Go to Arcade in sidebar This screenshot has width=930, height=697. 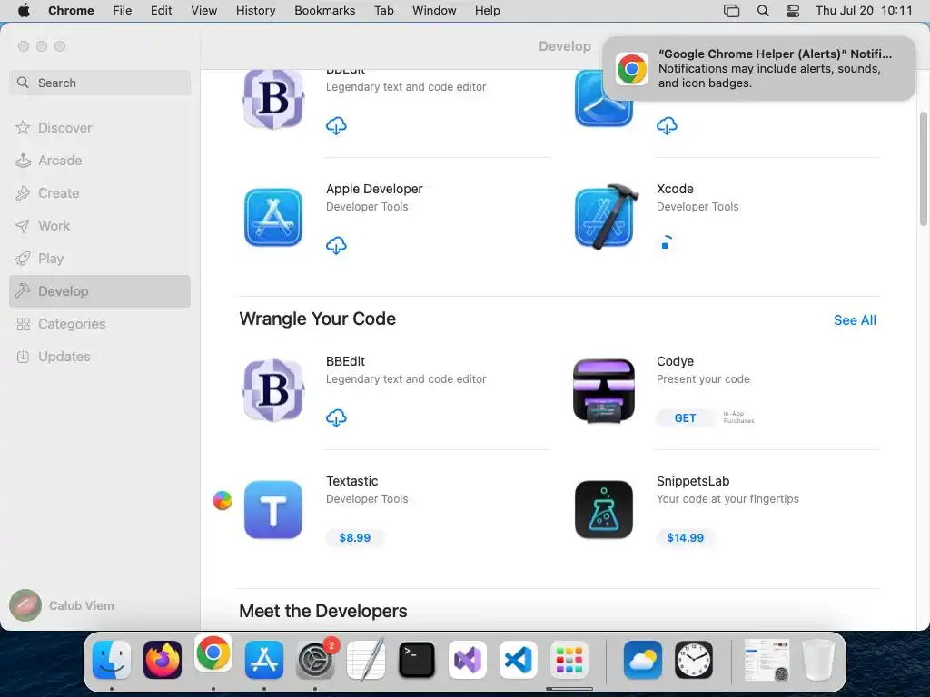click(x=100, y=161)
